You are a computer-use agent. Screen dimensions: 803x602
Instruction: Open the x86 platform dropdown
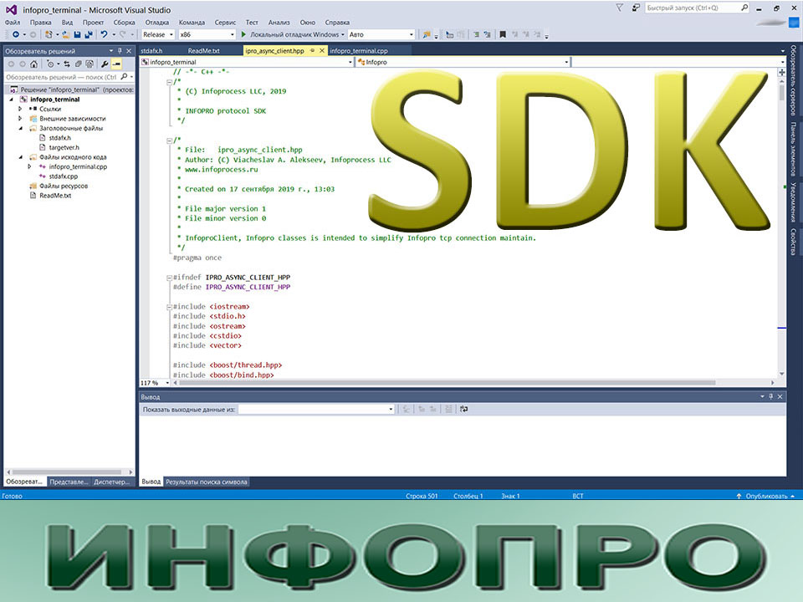[207, 34]
